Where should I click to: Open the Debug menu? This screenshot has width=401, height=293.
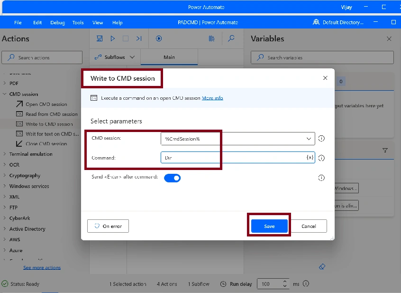pos(57,22)
